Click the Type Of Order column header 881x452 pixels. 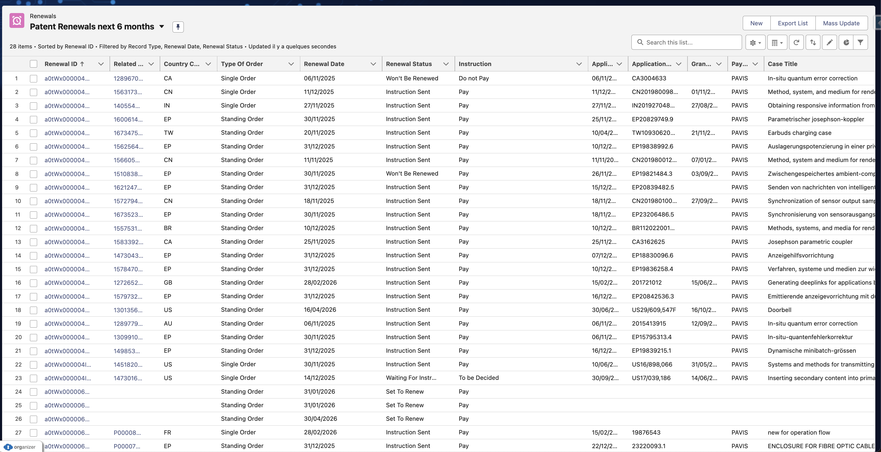coord(242,64)
